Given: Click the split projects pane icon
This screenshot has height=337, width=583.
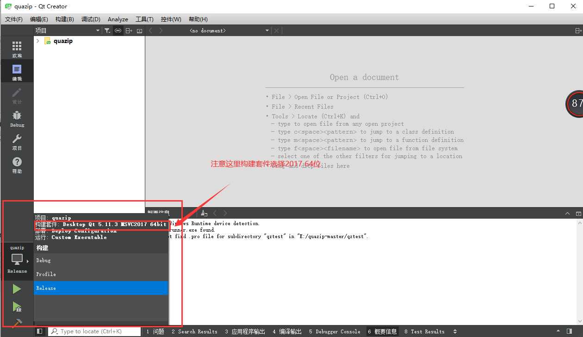Looking at the screenshot, I should [129, 31].
